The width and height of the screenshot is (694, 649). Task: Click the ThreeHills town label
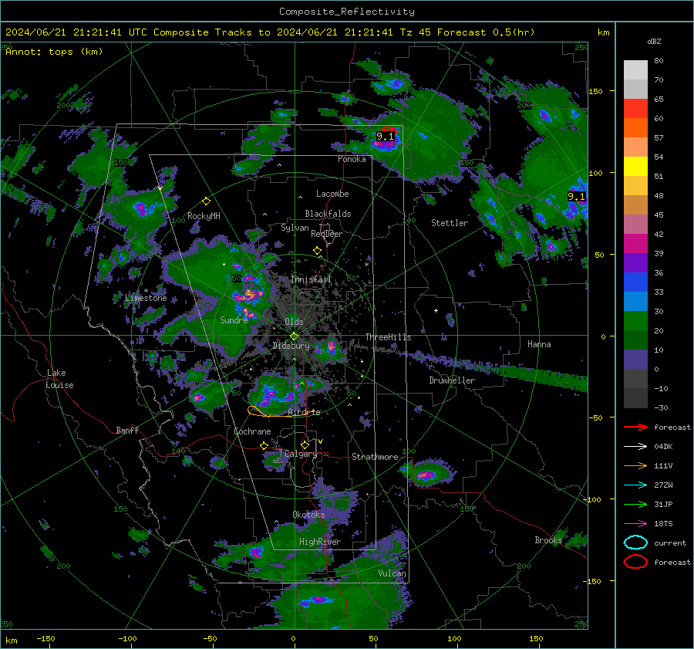pos(388,337)
